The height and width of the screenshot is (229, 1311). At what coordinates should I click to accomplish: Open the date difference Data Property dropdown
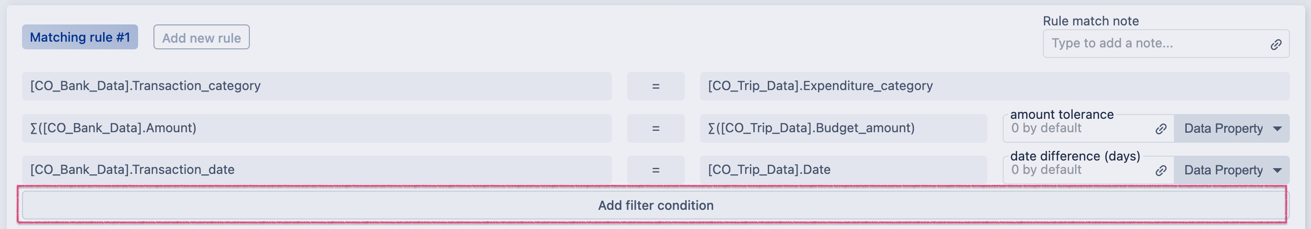coord(1231,171)
